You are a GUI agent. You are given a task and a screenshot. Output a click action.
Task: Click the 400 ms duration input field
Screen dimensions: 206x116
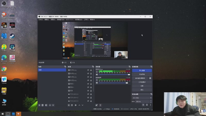pos(142,102)
